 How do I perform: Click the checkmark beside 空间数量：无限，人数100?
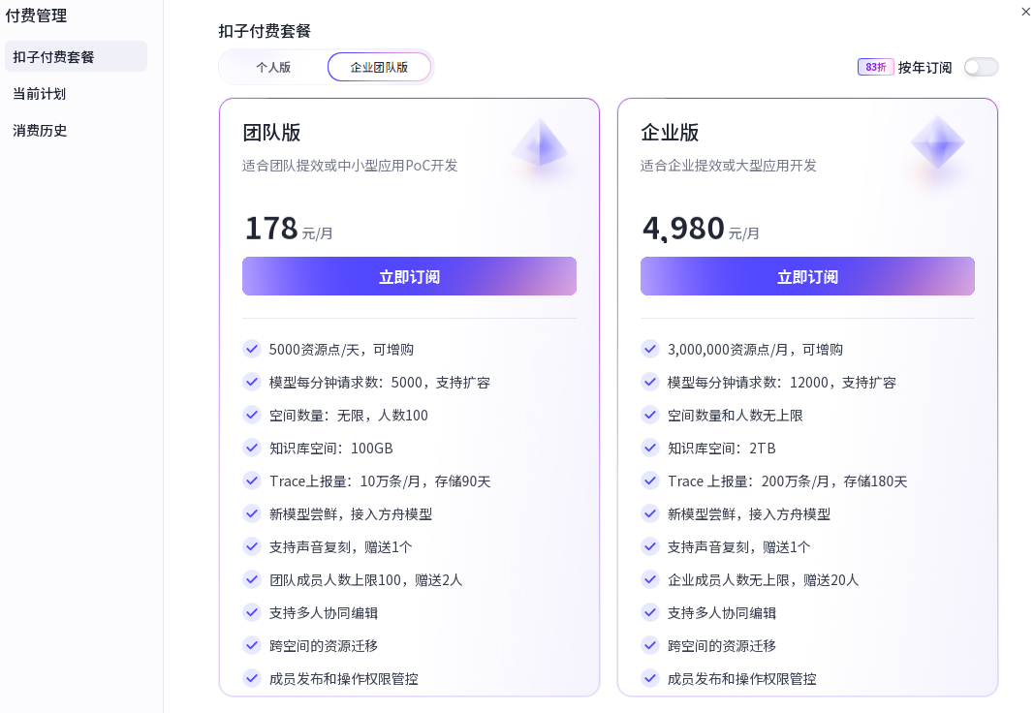coord(252,415)
